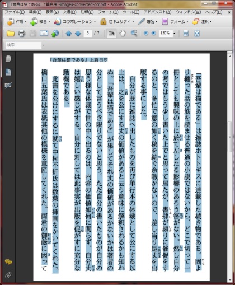This screenshot has height=285, width=235.
Task: Click the fit full page icon
Action: (197, 34)
